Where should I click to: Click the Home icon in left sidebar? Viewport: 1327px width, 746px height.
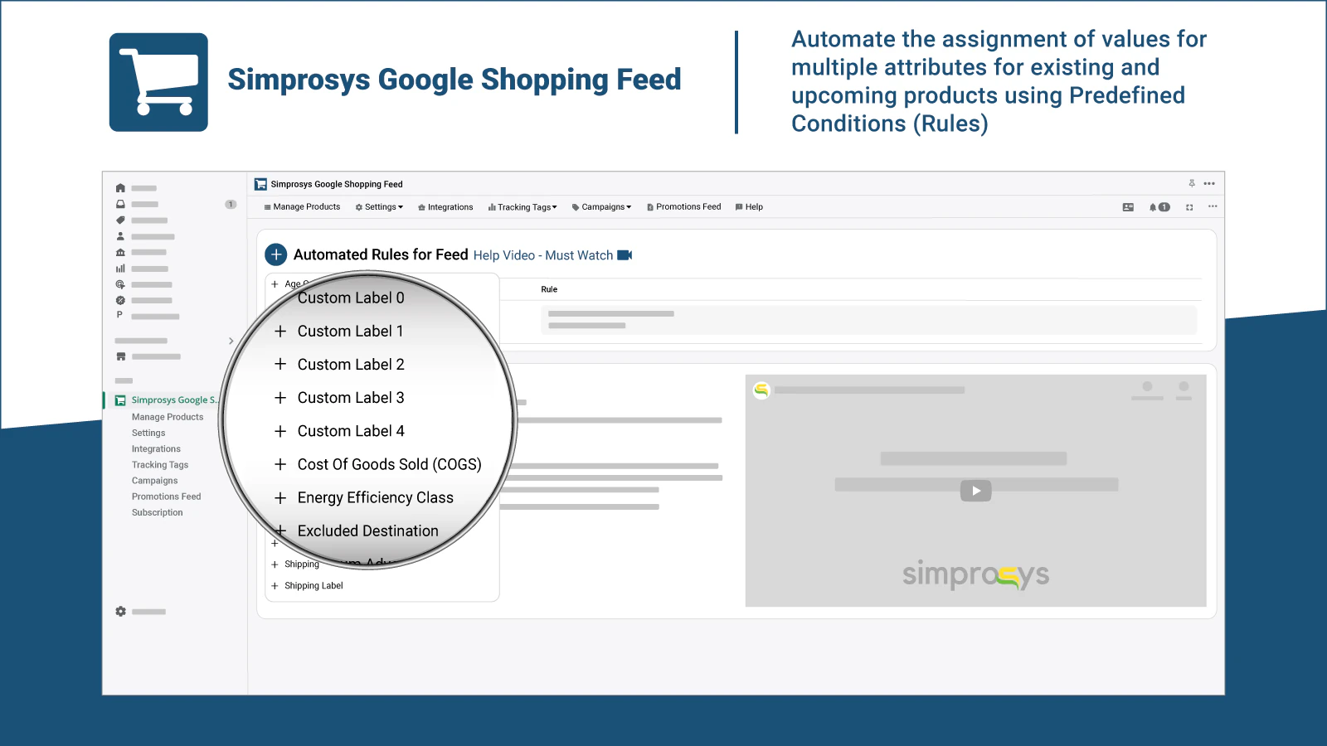(120, 188)
